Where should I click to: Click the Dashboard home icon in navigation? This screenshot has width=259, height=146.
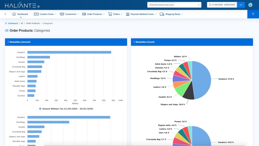point(14,14)
